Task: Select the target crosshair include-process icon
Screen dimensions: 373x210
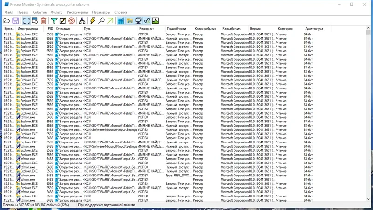Action: click(x=71, y=21)
